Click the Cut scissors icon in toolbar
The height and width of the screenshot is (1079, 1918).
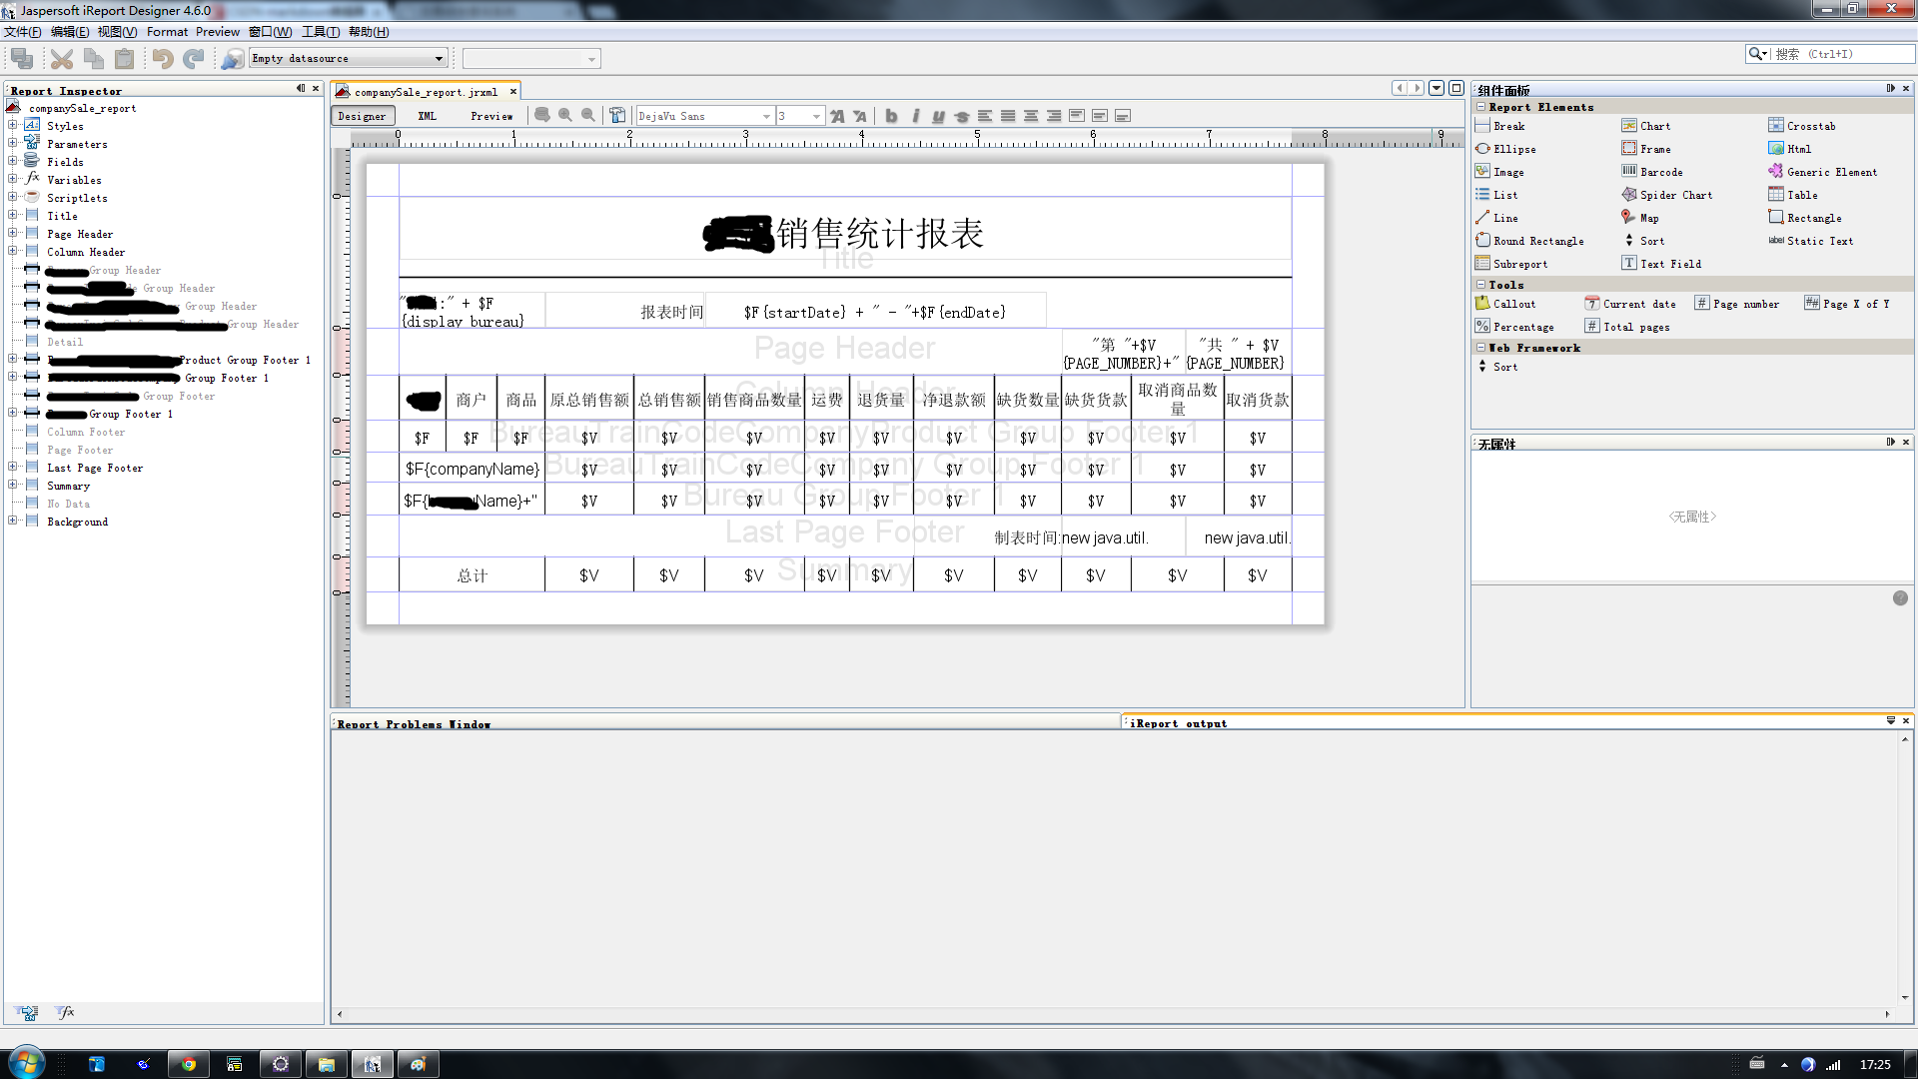(62, 59)
